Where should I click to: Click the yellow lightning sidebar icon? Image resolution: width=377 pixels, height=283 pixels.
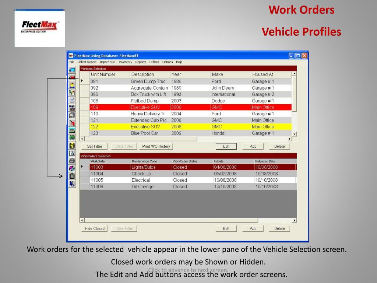(72, 146)
